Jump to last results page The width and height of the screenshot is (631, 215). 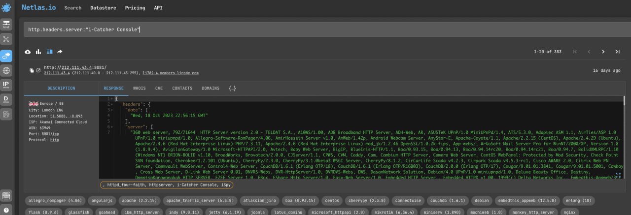pos(617,52)
